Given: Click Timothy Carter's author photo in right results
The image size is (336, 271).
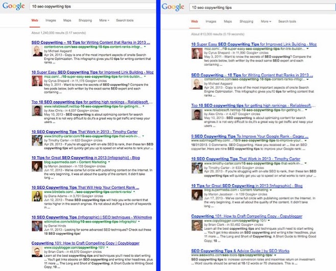Looking at the screenshot, I should click(x=196, y=165).
